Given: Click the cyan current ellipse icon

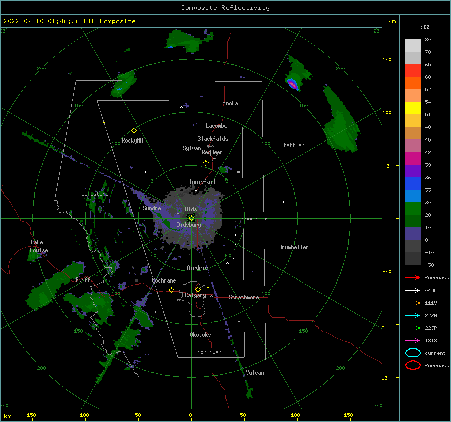Looking at the screenshot, I should 413,353.
